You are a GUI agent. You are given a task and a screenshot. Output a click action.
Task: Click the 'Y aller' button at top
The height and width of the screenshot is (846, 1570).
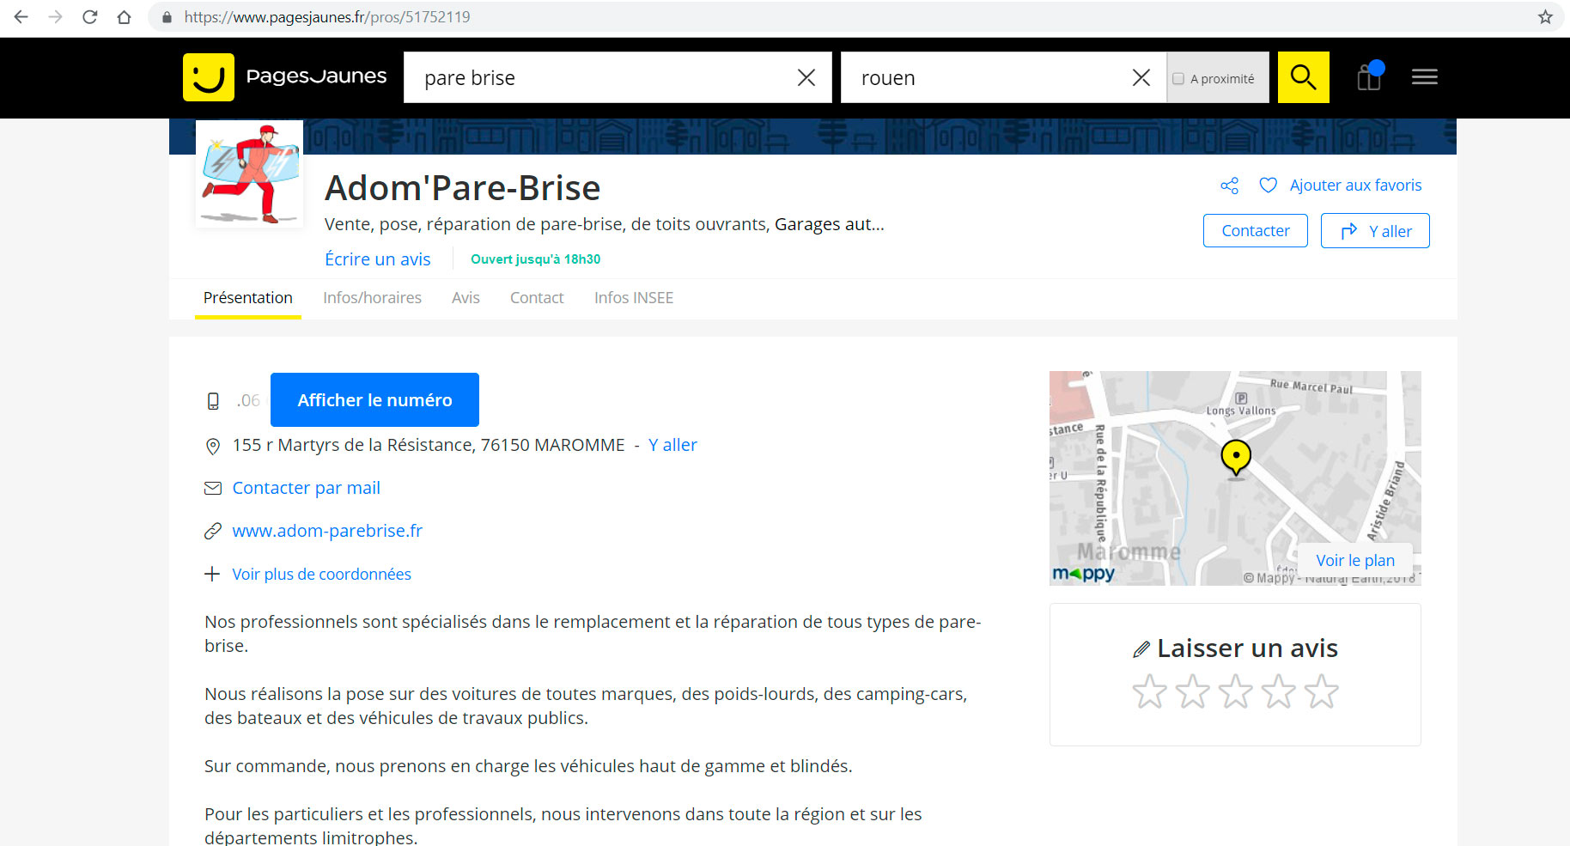1375,231
